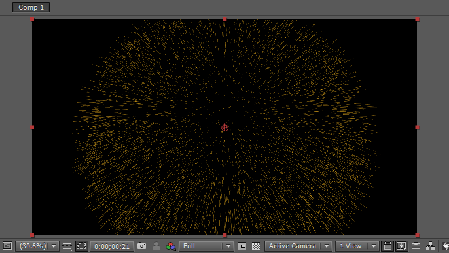Switch to the Comp 1 tab
This screenshot has height=253, width=449.
[x=31, y=7]
